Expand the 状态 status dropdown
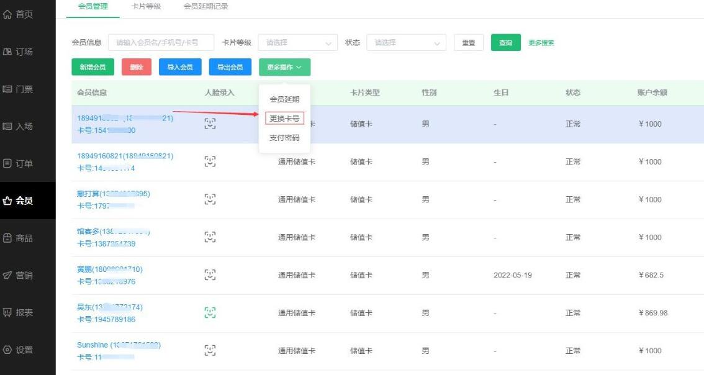The height and width of the screenshot is (375, 704). click(x=406, y=43)
